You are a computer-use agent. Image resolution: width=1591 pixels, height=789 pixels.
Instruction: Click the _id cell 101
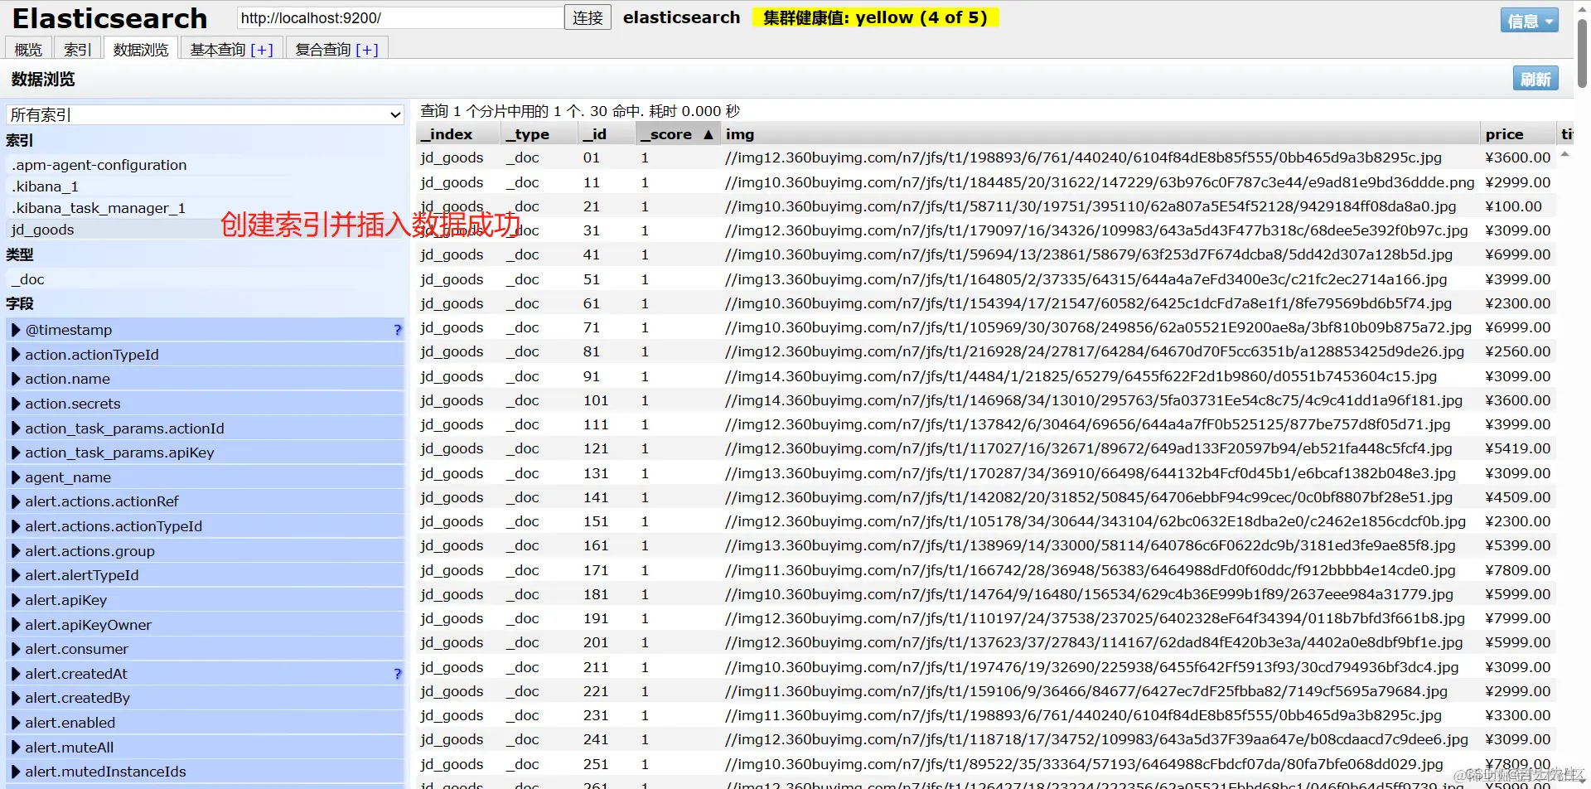pyautogui.click(x=596, y=400)
